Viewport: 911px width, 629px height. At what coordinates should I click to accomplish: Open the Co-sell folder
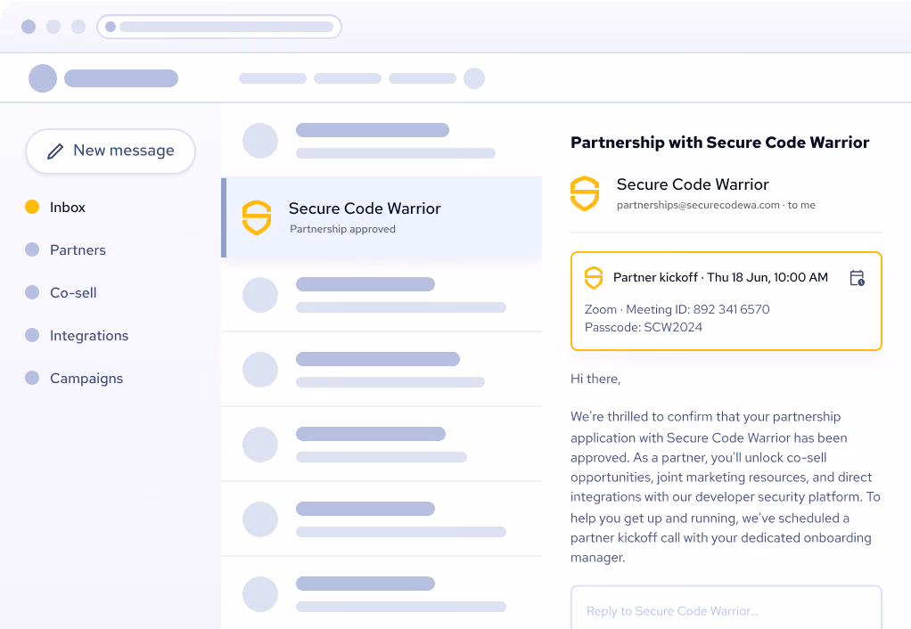point(73,293)
